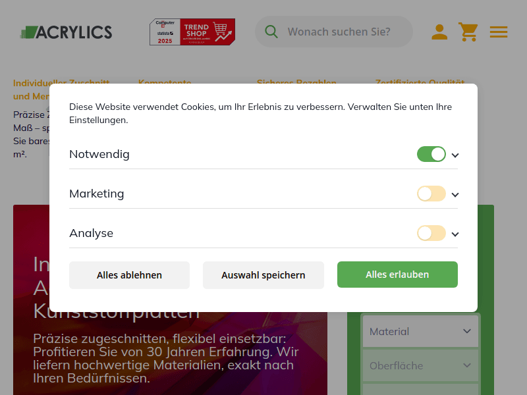Click Alles ablehnen button
The height and width of the screenshot is (395, 527).
click(129, 275)
